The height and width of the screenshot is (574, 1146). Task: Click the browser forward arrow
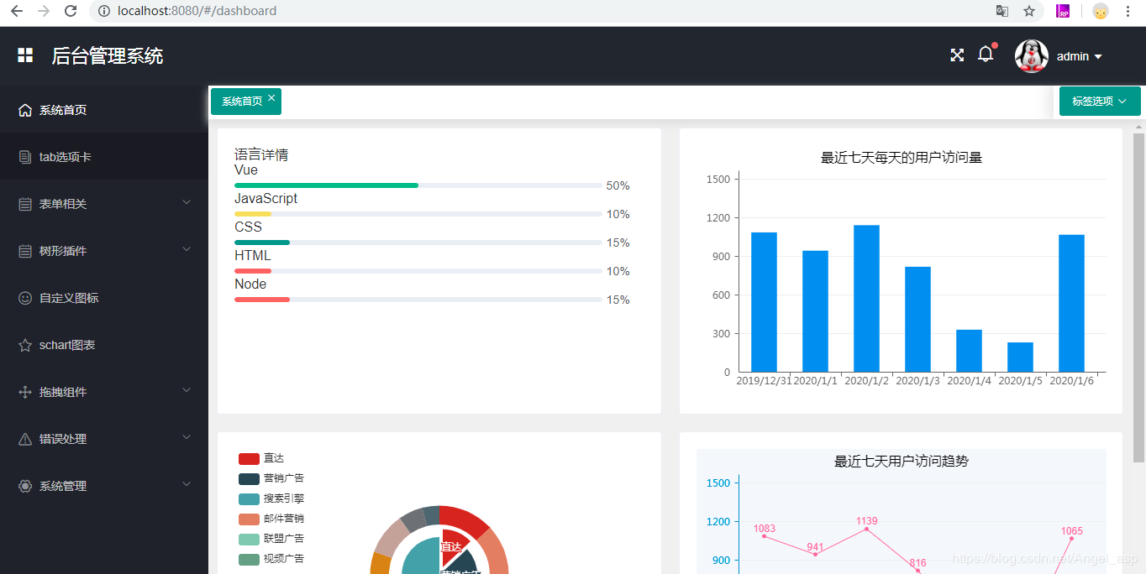44,11
